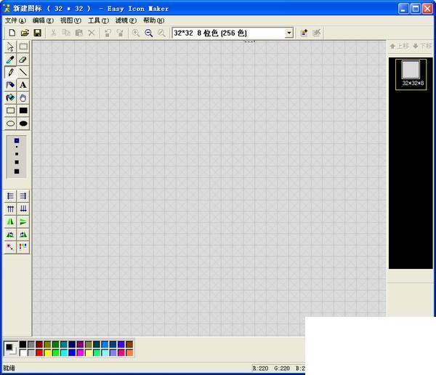Open the 视图 (View) menu
This screenshot has width=436, height=375.
tap(71, 20)
